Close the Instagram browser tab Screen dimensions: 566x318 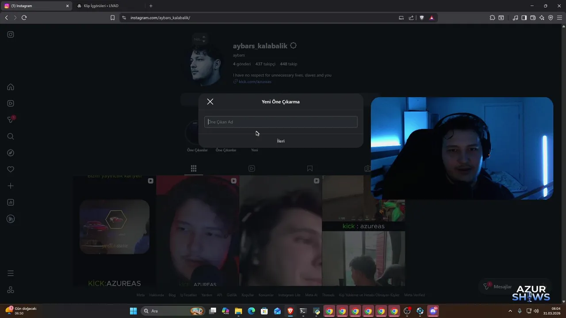pyautogui.click(x=68, y=6)
